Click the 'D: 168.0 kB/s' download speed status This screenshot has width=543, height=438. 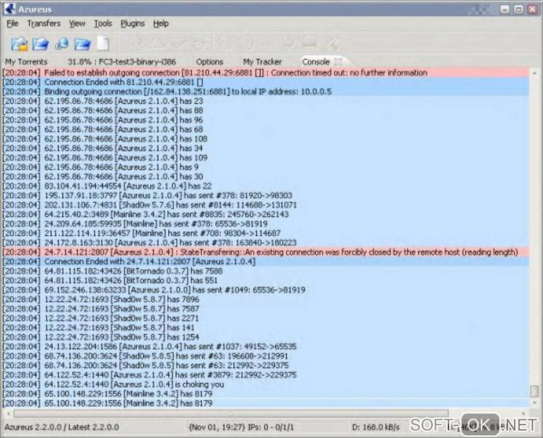tap(376, 427)
